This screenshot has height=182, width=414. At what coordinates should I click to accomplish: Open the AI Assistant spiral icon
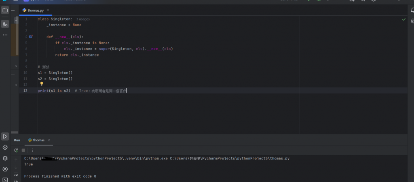pyautogui.click(x=412, y=21)
